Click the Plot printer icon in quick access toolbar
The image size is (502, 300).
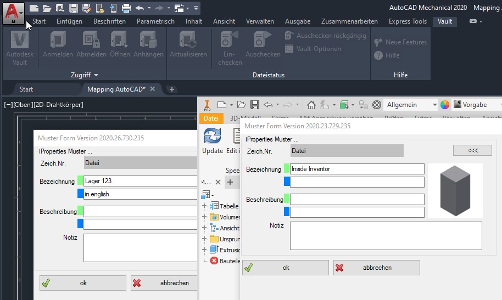[x=126, y=8]
